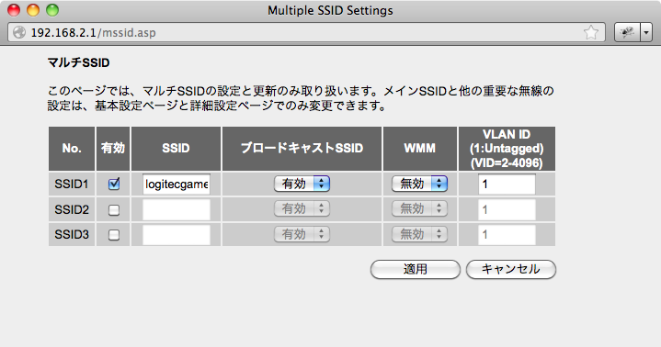The image size is (661, 347).
Task: Click the bookmark star icon in address bar
Action: 591,32
